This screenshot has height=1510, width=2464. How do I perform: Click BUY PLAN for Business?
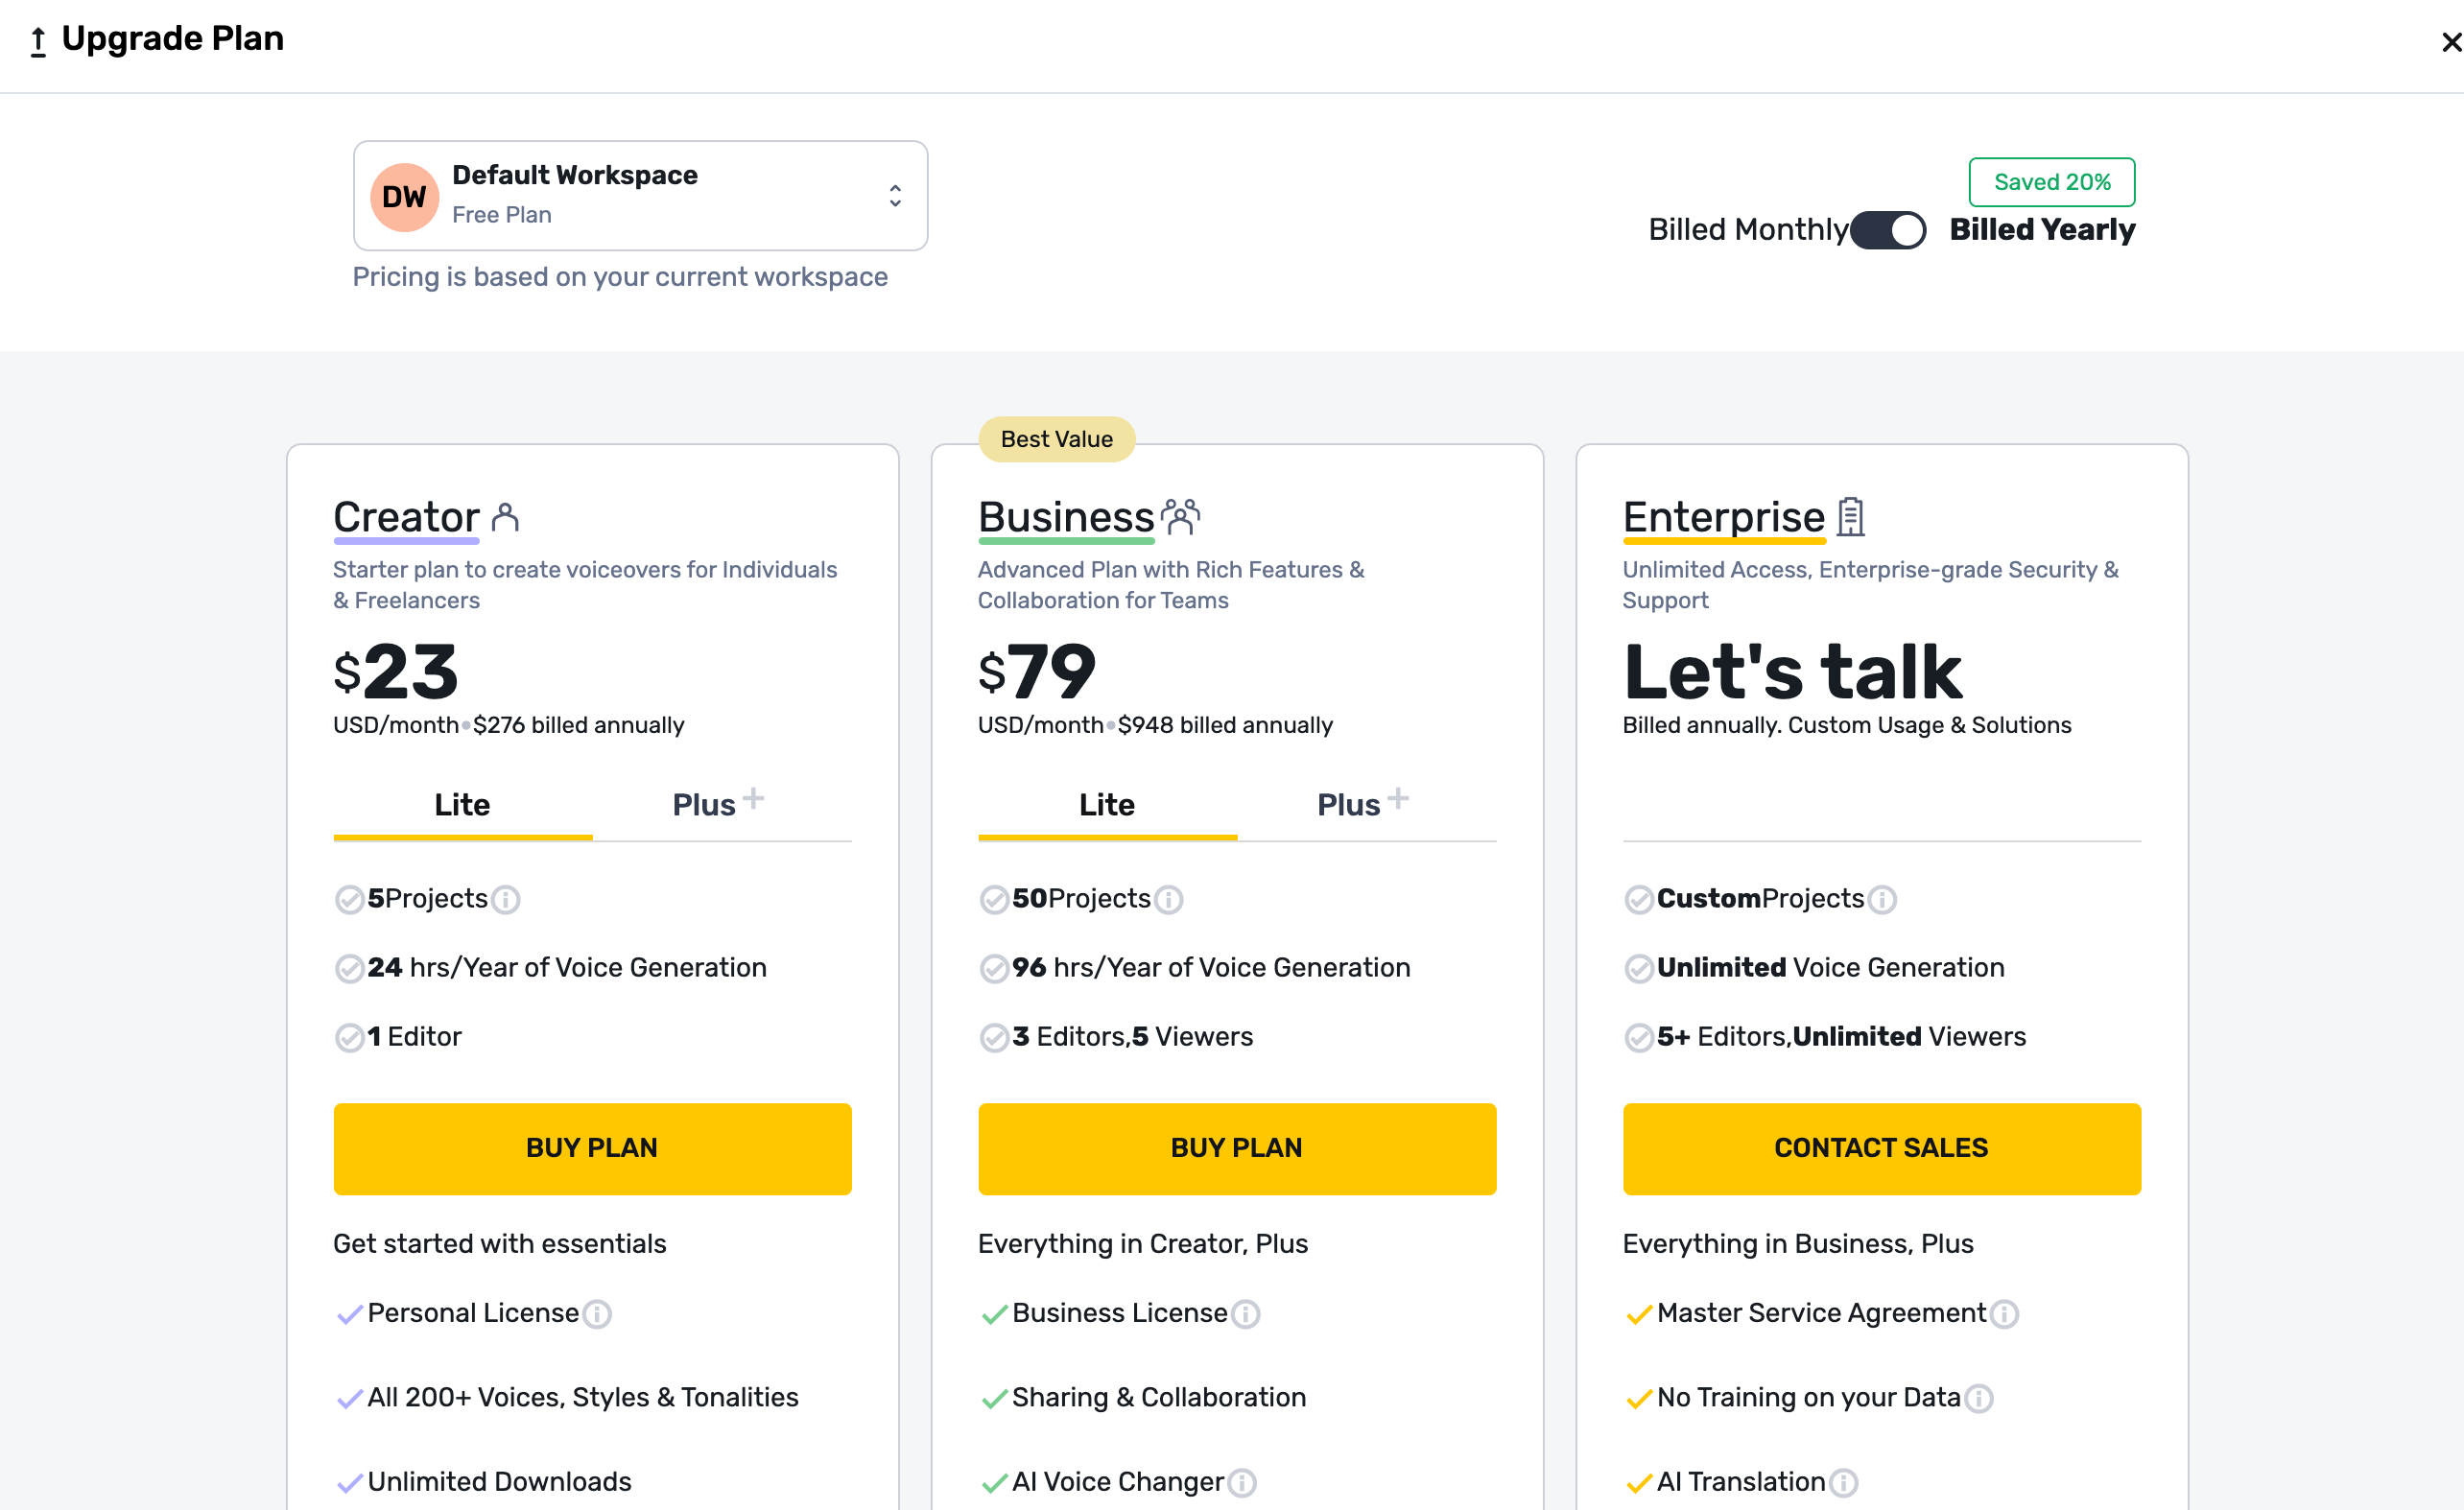(x=1236, y=1148)
